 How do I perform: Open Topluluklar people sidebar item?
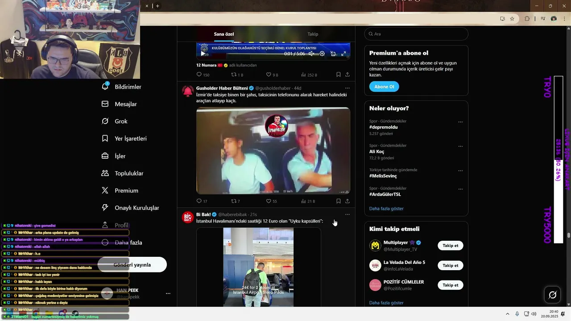pos(122,173)
